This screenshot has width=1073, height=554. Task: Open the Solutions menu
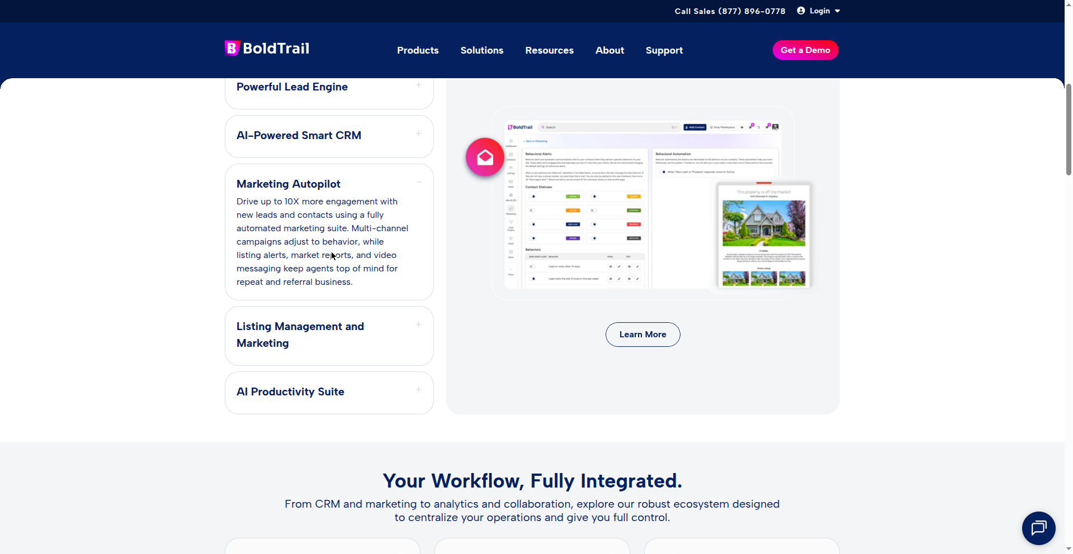[x=482, y=50]
